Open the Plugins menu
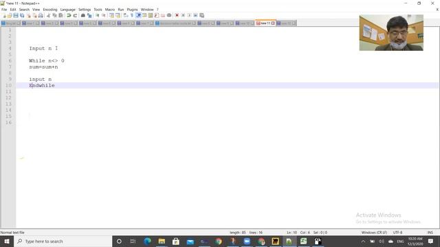This screenshot has width=440, height=247. coord(132,10)
